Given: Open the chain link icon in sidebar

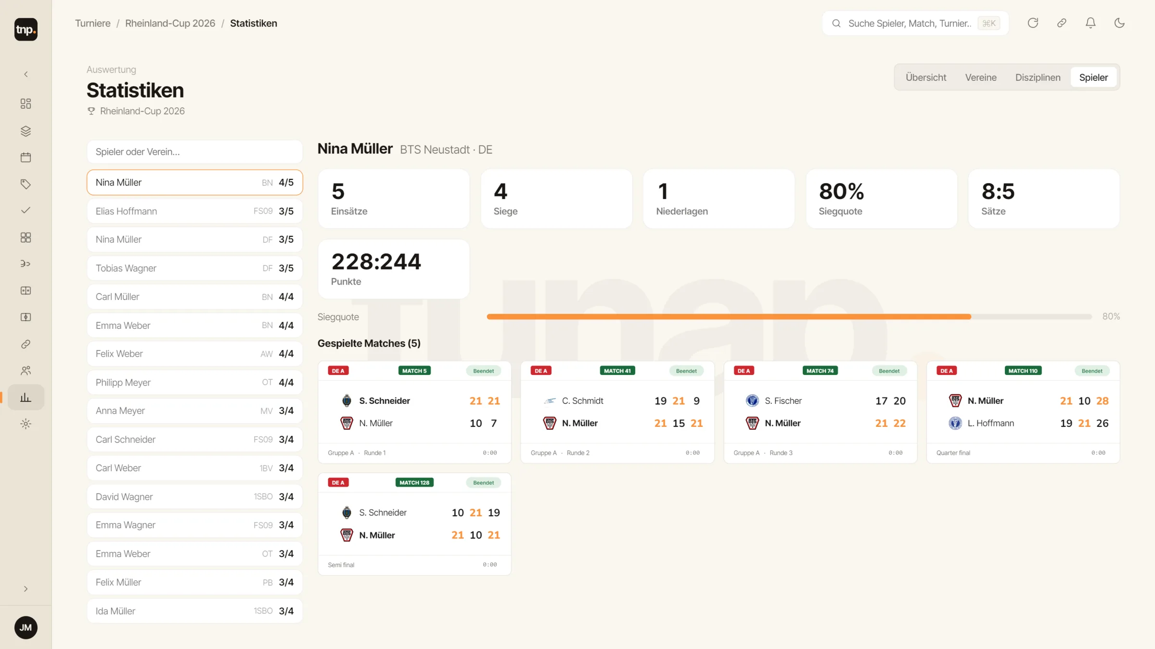Looking at the screenshot, I should point(26,344).
